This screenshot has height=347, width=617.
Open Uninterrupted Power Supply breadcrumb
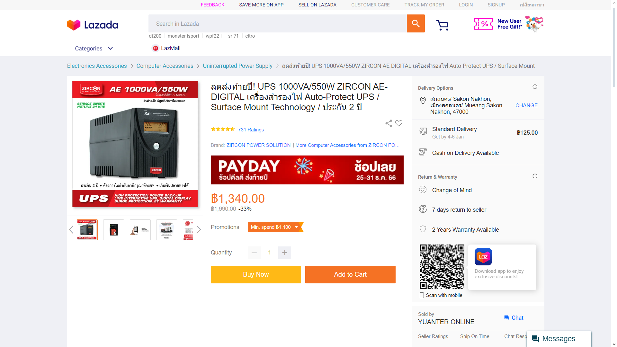[237, 66]
